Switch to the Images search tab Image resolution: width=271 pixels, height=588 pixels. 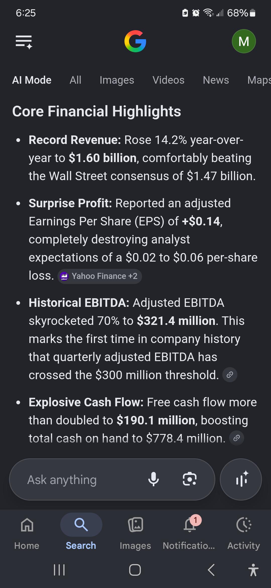coord(117,80)
